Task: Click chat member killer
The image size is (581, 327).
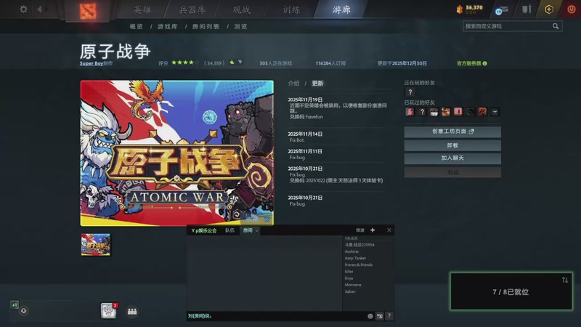Action: [x=349, y=271]
